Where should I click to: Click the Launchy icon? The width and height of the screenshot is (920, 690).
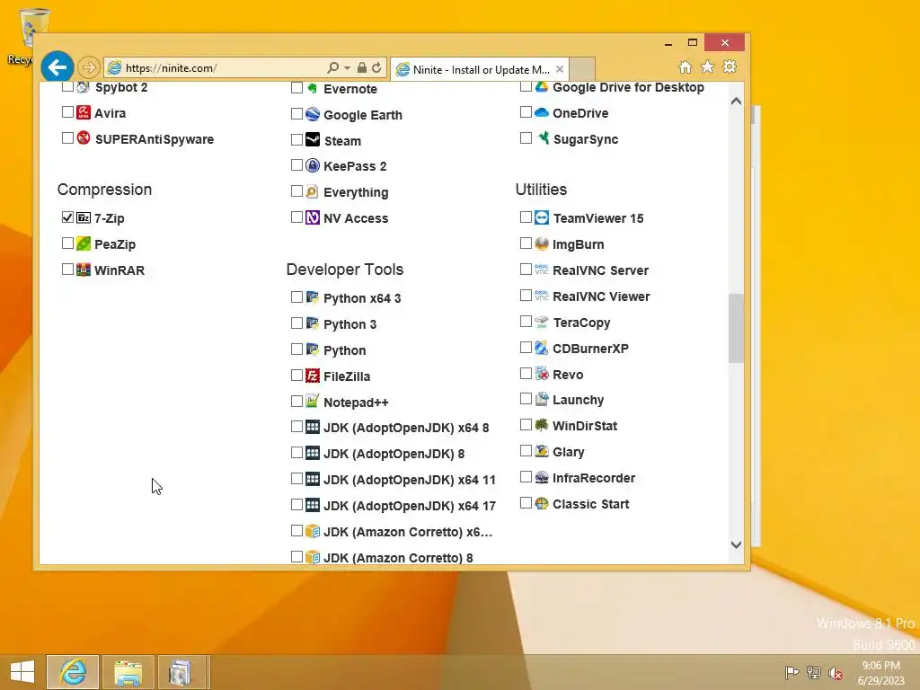point(542,399)
